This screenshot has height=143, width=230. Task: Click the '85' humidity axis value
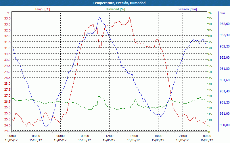tap(210, 30)
